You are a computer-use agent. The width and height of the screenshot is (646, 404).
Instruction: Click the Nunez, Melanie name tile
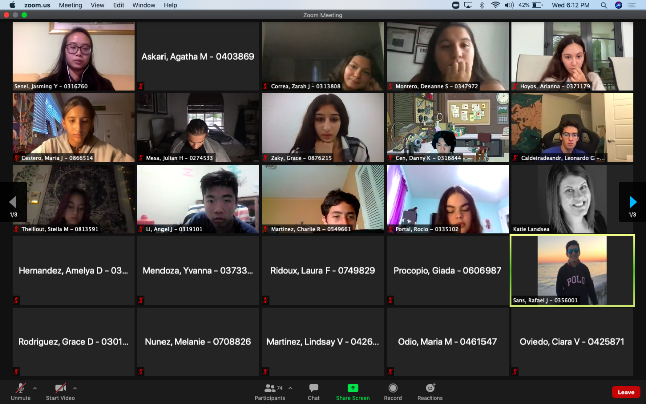click(198, 342)
